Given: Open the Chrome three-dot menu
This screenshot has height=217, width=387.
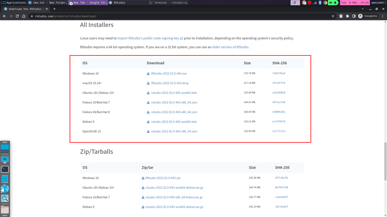Looking at the screenshot, I should click(x=383, y=16).
